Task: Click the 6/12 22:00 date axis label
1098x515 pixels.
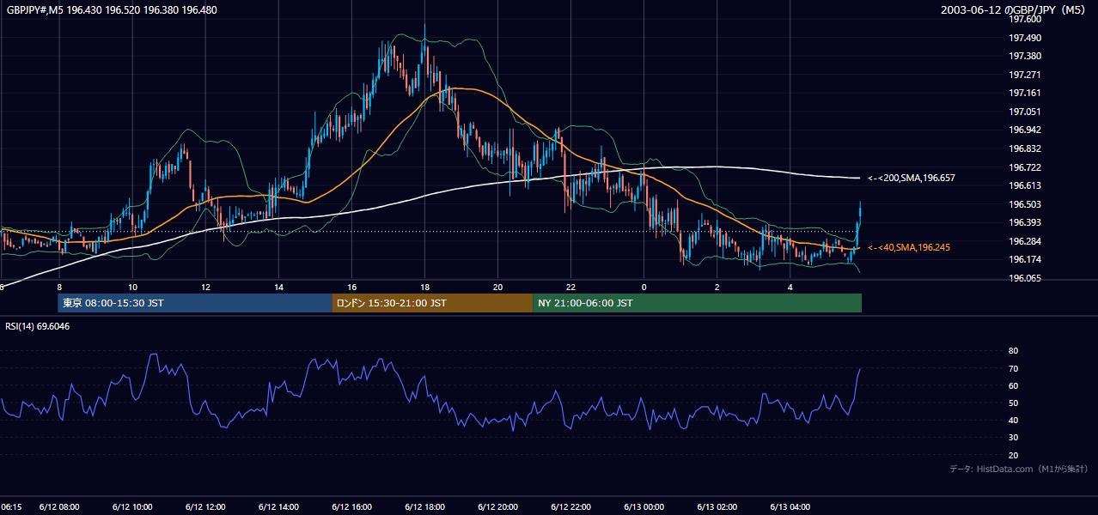Action: (570, 506)
